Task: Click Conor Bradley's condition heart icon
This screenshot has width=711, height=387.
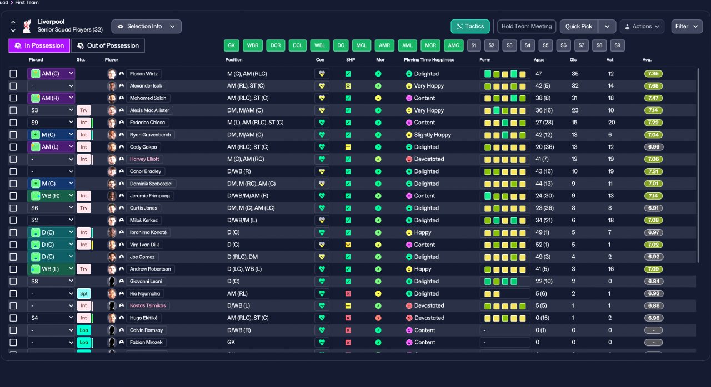Action: pyautogui.click(x=322, y=171)
